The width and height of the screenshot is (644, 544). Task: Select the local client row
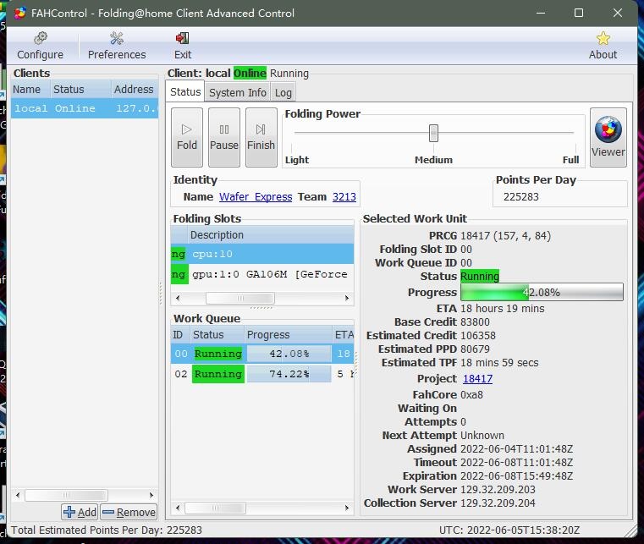[x=85, y=108]
